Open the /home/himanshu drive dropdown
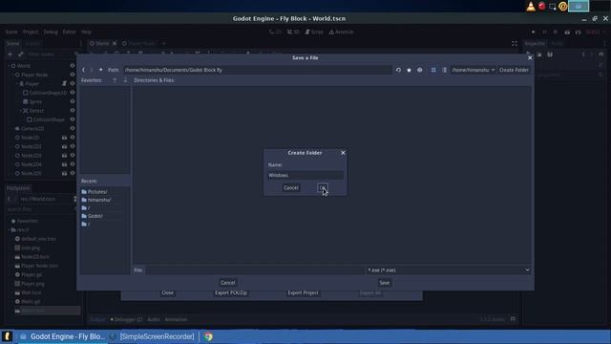611x344 pixels. (x=474, y=70)
